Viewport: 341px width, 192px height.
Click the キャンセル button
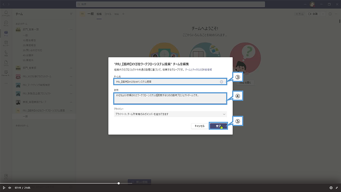pyautogui.click(x=199, y=126)
